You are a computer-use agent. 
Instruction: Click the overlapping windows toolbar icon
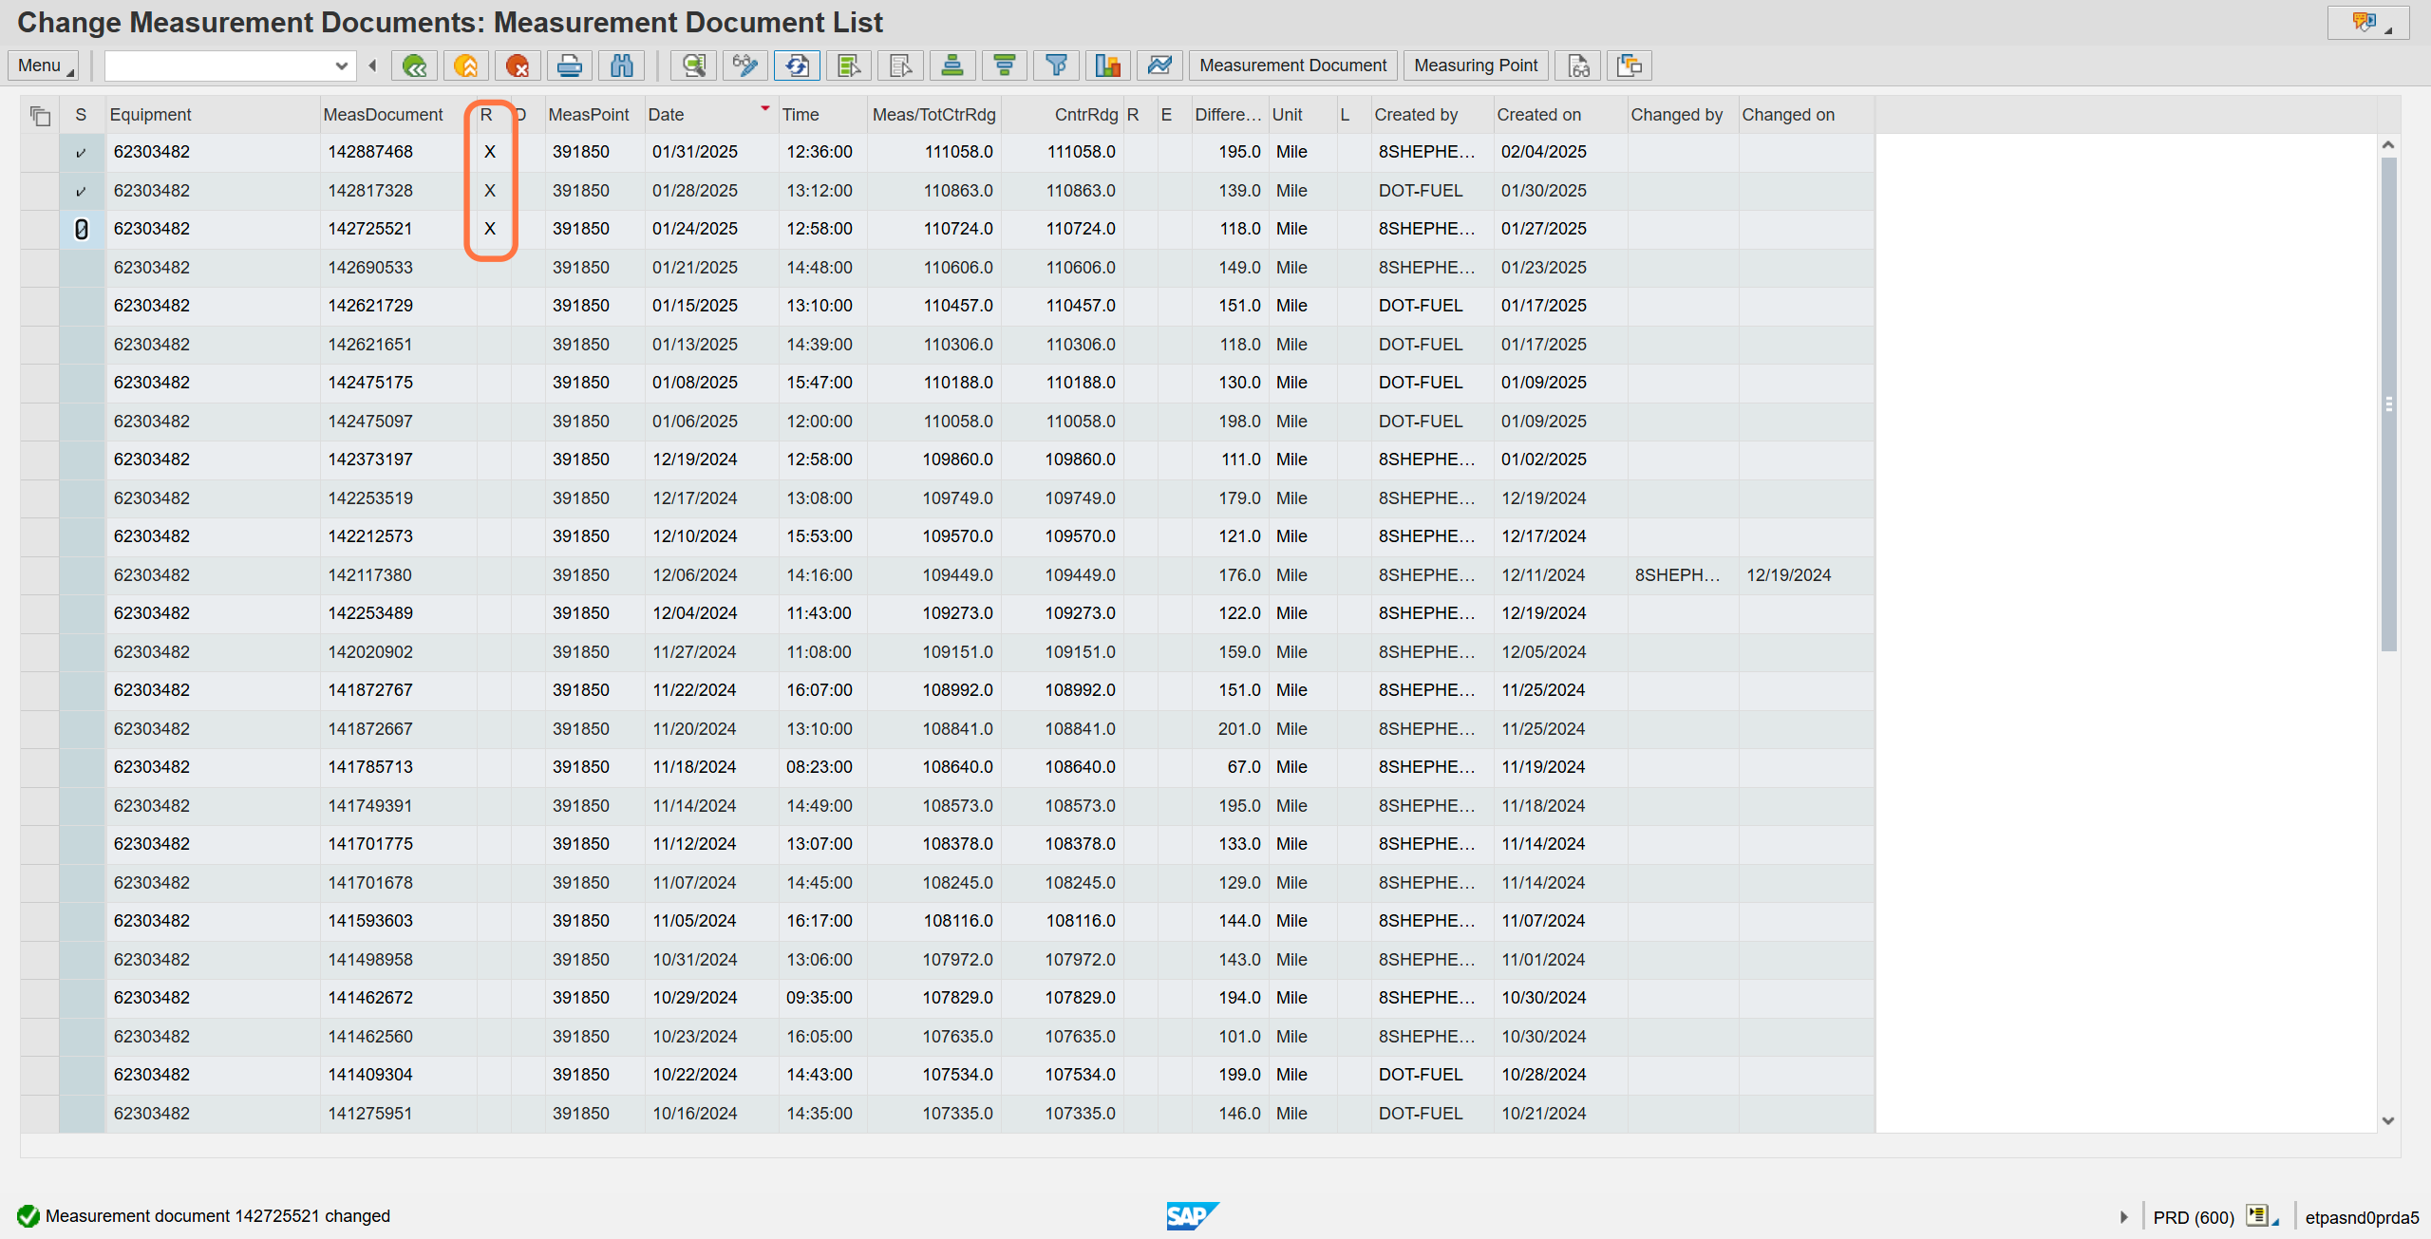(1630, 66)
